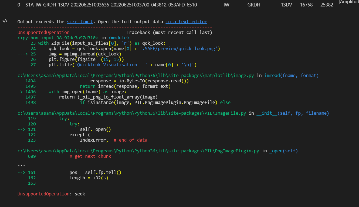The image size is (359, 207).
Task: Click the PIL\ImageFile.py file path
Action: click(132, 113)
